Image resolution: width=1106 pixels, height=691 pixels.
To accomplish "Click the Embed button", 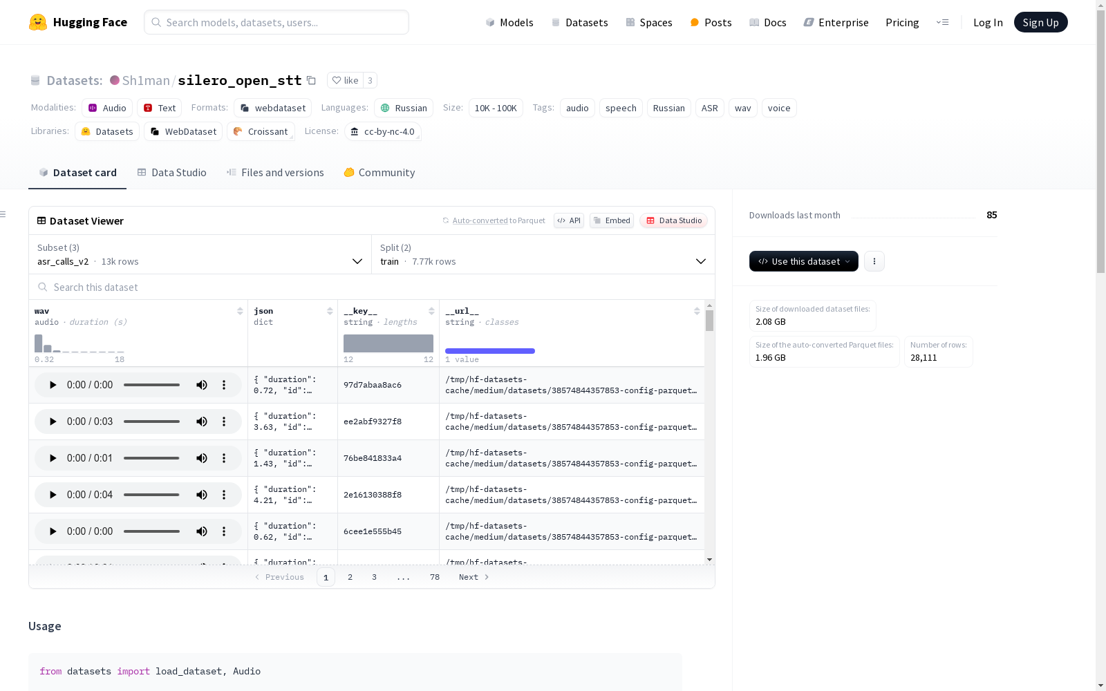I will tap(612, 220).
